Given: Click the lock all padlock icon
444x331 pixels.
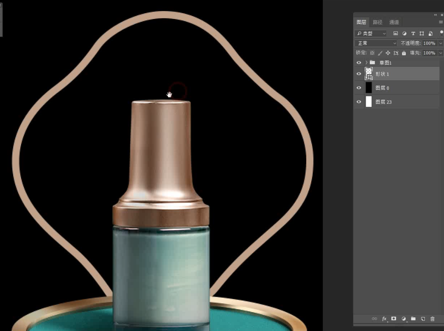Looking at the screenshot, I should tap(404, 53).
